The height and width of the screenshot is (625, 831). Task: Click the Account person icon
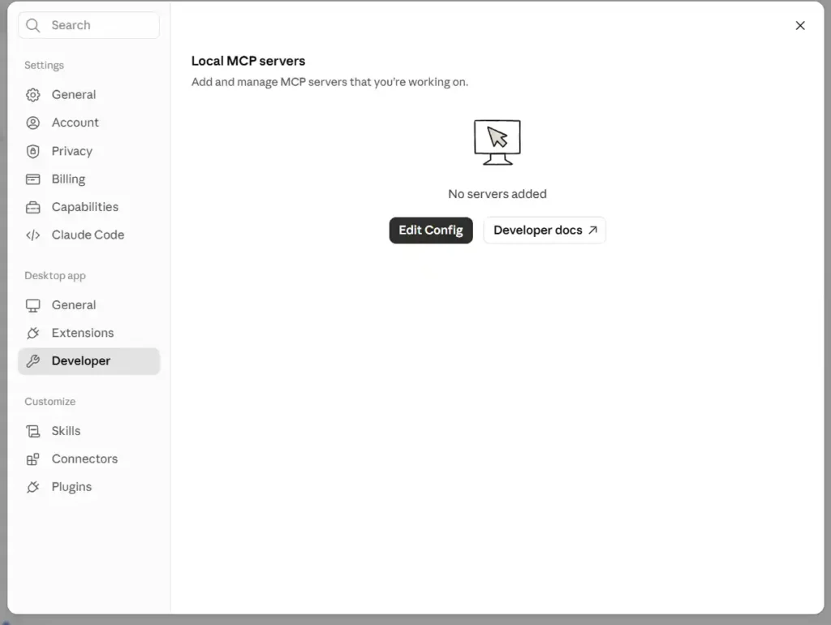coord(32,123)
